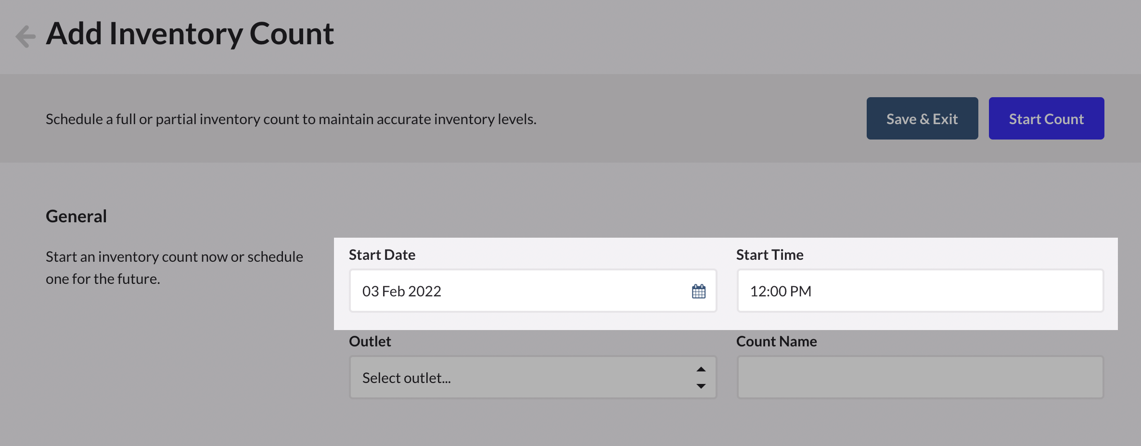Click the navigation back chevron
1141x446 pixels.
tap(25, 35)
